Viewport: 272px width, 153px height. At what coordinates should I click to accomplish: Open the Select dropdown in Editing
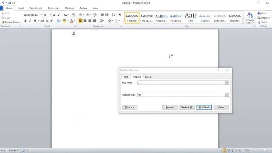click(x=263, y=22)
